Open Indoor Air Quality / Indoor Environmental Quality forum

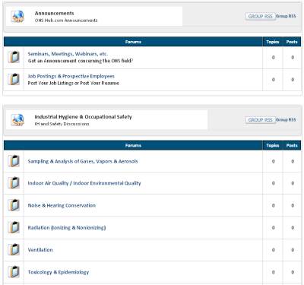[84, 183]
